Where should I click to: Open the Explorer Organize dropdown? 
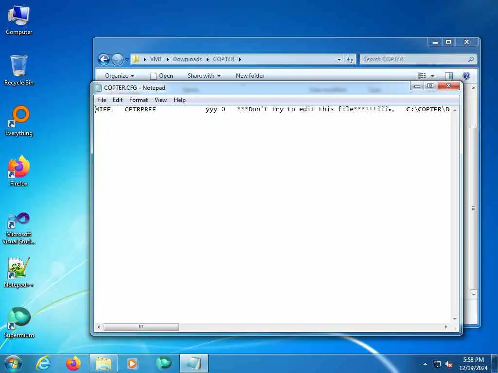point(120,75)
